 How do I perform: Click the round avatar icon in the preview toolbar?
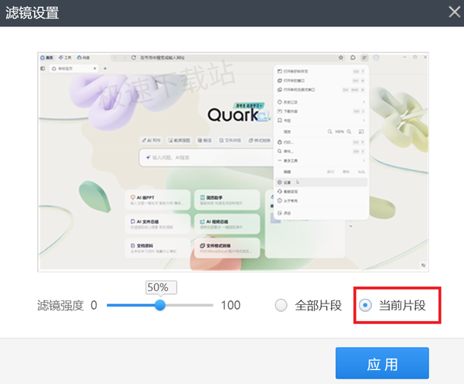[376, 57]
